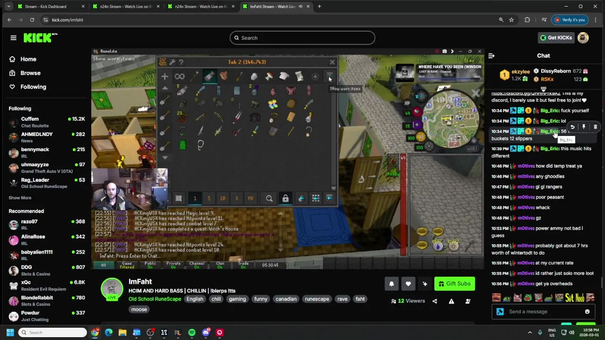Open Following in Kick sidebar

[x=33, y=87]
